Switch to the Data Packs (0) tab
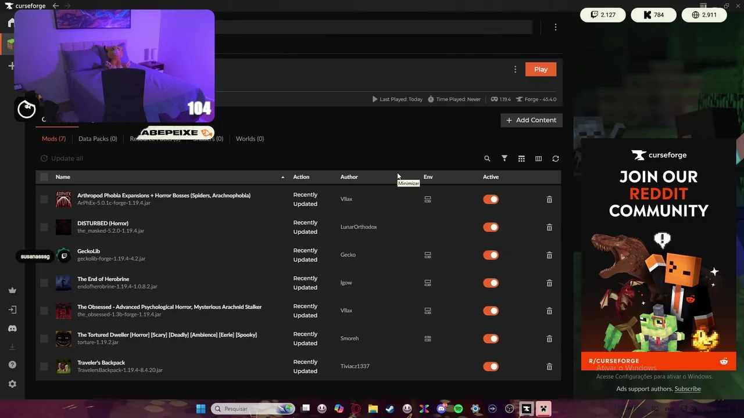Screen dimensions: 744x418 (x=98, y=139)
